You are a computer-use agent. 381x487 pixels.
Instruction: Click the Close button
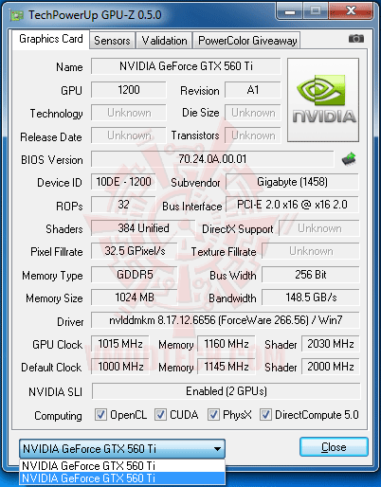(x=334, y=447)
